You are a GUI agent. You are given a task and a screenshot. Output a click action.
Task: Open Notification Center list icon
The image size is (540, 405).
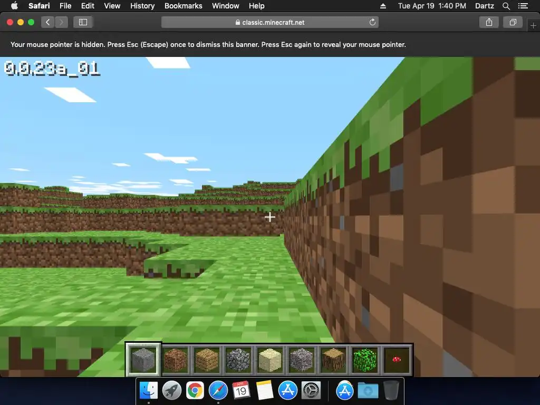523,6
